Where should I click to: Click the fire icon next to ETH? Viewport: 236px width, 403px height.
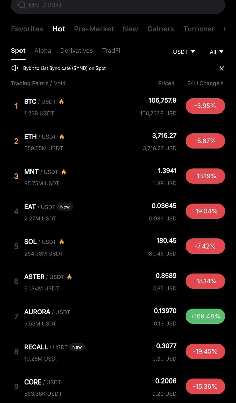[62, 137]
